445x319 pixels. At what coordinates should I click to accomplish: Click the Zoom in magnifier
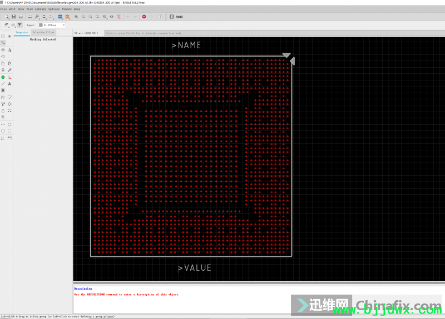83,17
